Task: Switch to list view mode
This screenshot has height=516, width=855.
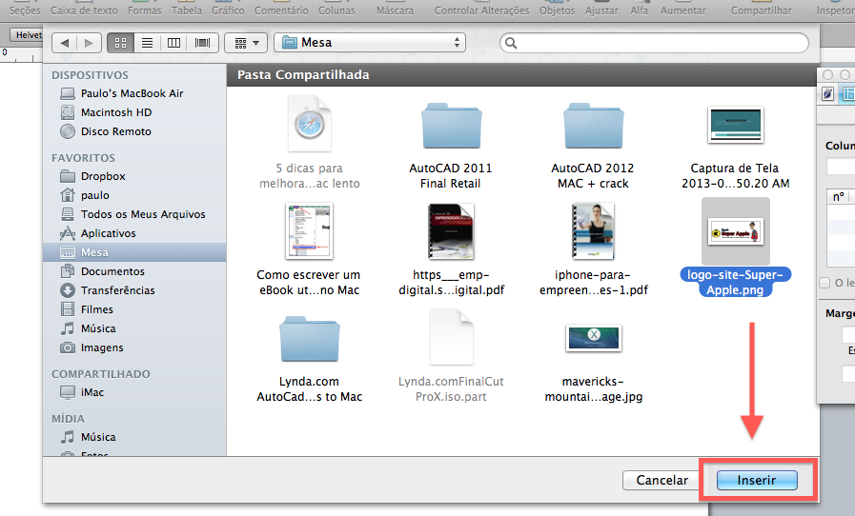Action: tap(148, 43)
